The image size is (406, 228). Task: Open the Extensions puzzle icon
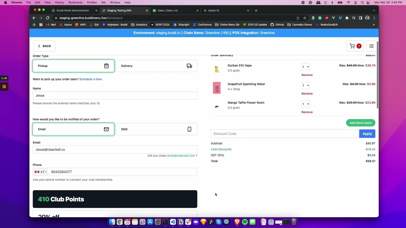tap(347, 18)
